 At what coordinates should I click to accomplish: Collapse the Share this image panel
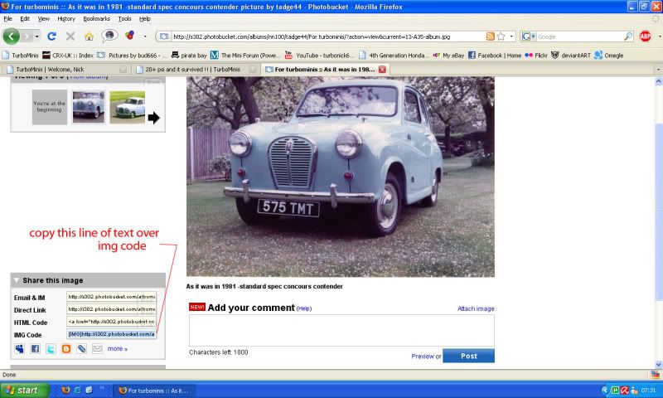pyautogui.click(x=16, y=280)
